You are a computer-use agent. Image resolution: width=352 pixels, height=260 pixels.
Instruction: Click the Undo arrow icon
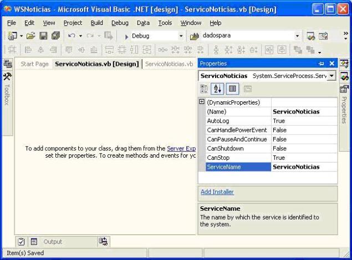click(72, 36)
